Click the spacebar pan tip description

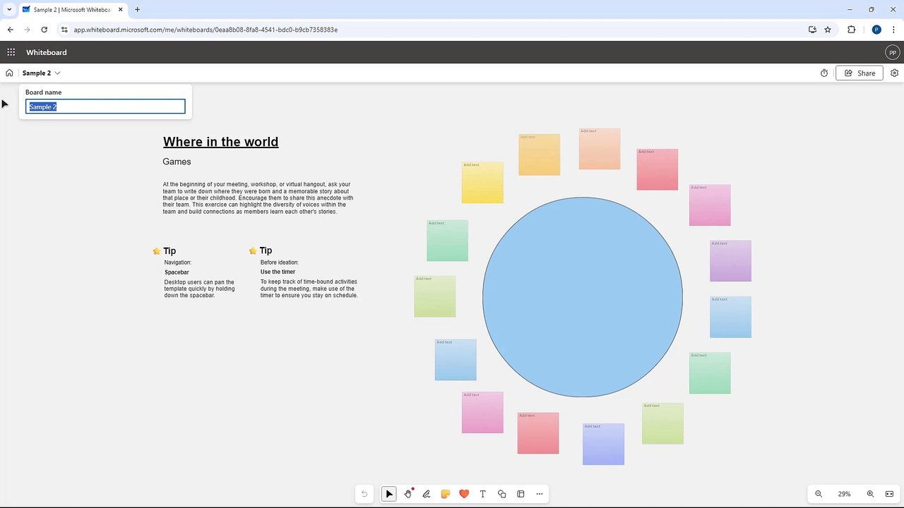tap(200, 289)
